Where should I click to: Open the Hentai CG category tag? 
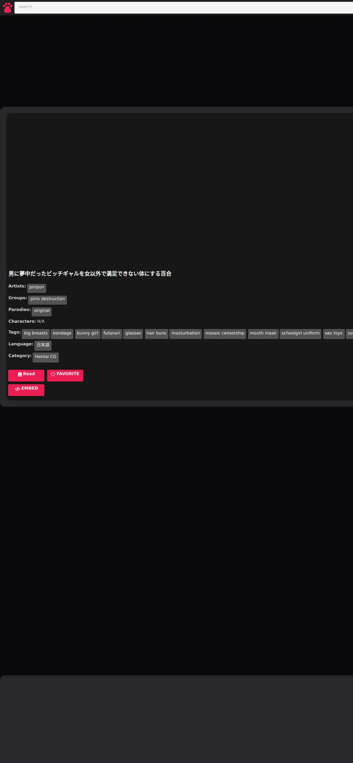pyautogui.click(x=46, y=357)
